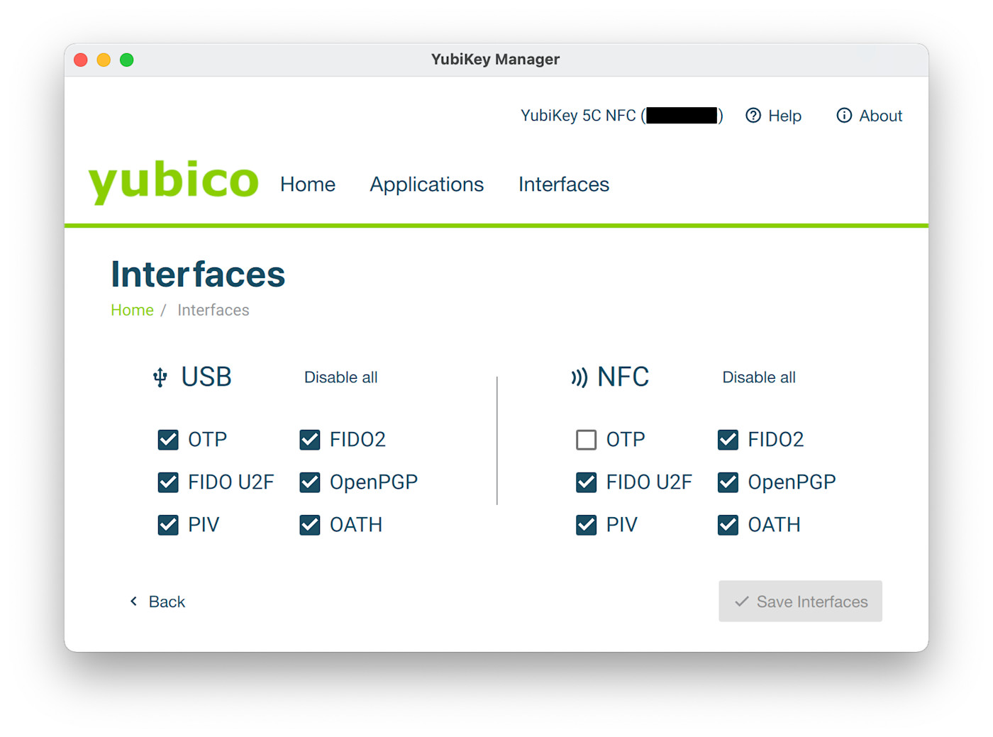Screen dimensions: 993x737
Task: Uncheck OpenPGP in the USB column
Action: point(310,482)
